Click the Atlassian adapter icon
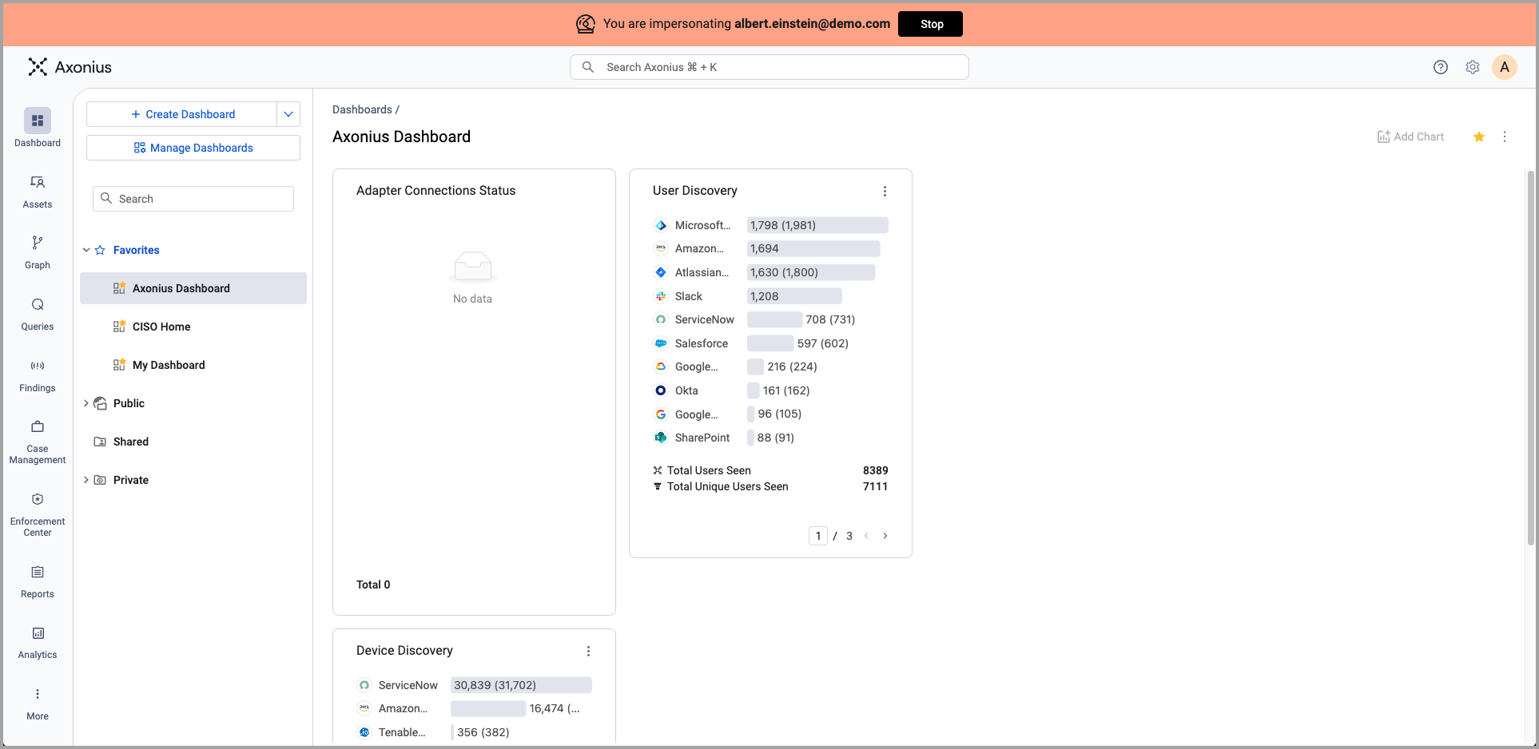1539x749 pixels. [x=661, y=272]
